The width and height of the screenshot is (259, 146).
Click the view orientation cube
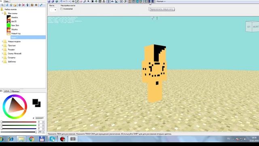click(x=252, y=26)
